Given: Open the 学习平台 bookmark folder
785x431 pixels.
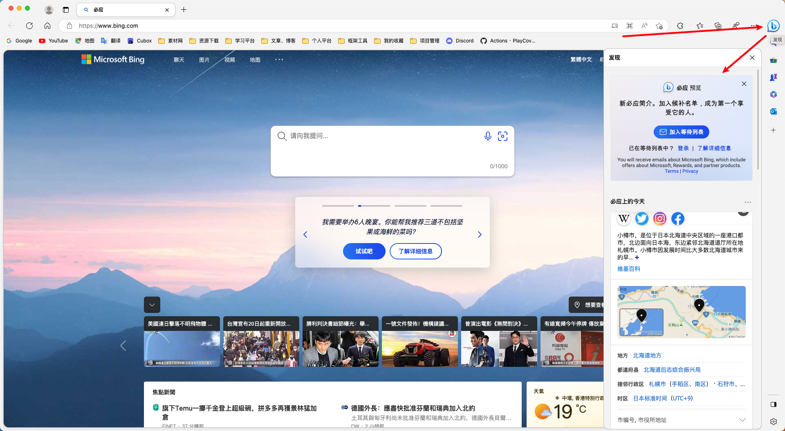Looking at the screenshot, I should (240, 41).
